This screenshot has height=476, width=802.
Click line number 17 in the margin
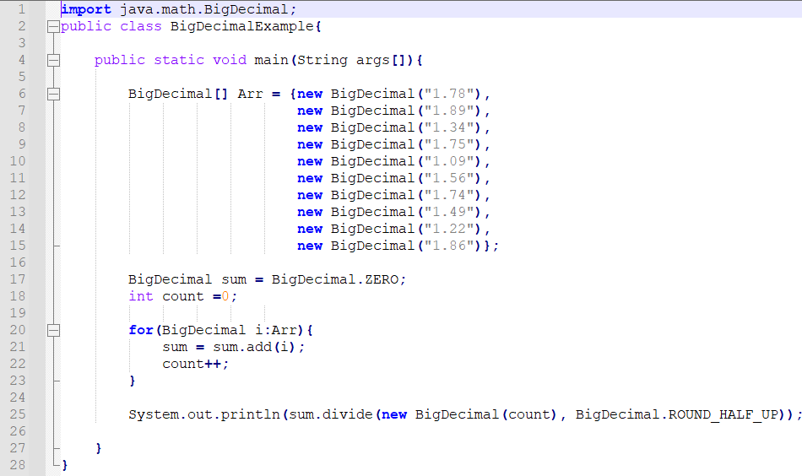(18, 279)
